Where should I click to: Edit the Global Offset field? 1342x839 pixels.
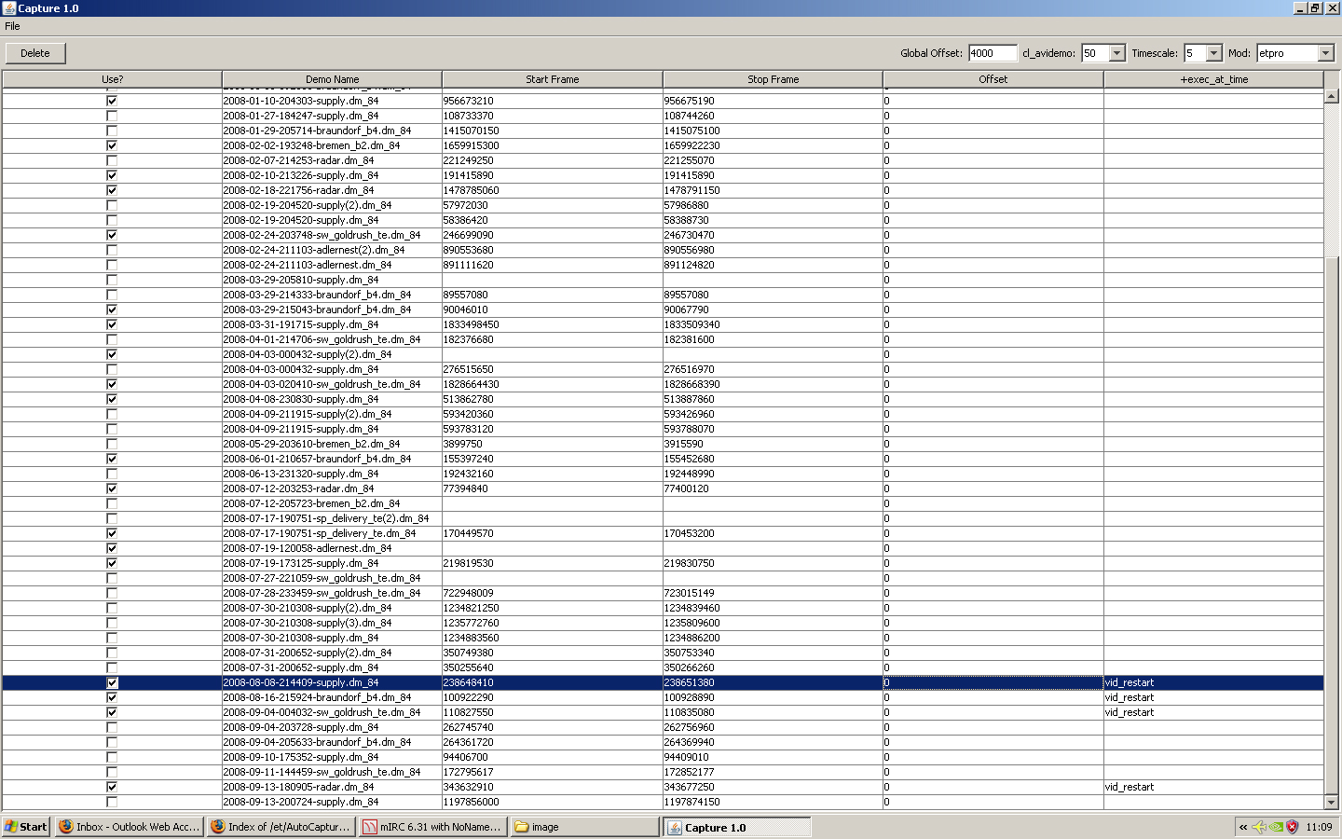(x=993, y=53)
